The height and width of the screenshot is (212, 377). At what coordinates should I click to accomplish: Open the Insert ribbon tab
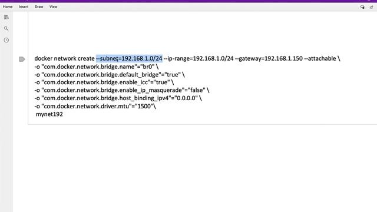coord(24,6)
